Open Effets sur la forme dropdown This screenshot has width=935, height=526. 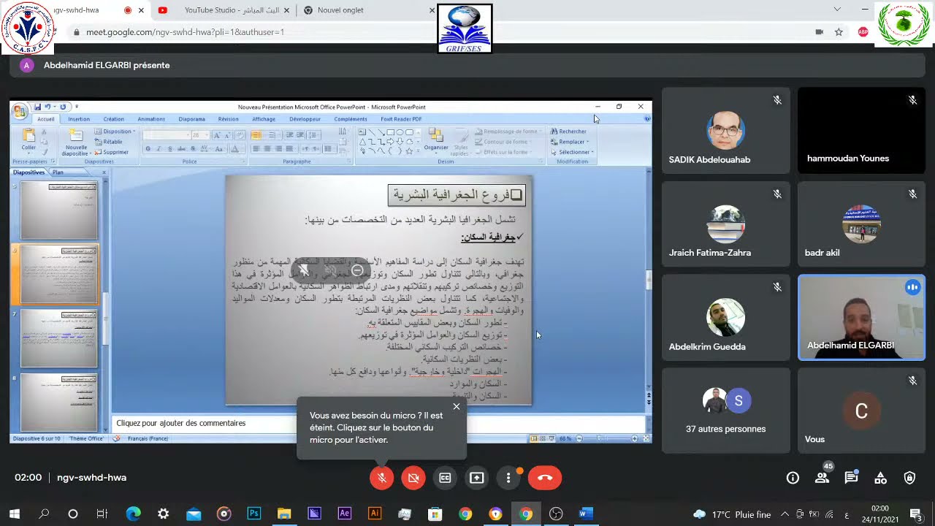pyautogui.click(x=503, y=152)
